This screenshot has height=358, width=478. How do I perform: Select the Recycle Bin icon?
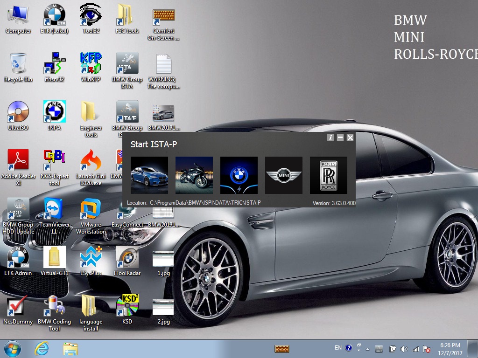point(18,68)
